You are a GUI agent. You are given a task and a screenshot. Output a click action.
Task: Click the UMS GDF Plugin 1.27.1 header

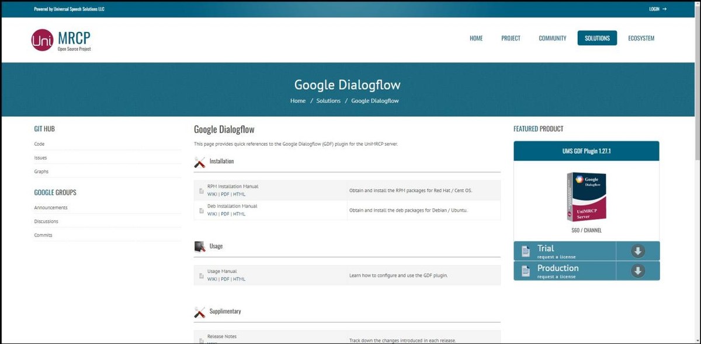(587, 151)
